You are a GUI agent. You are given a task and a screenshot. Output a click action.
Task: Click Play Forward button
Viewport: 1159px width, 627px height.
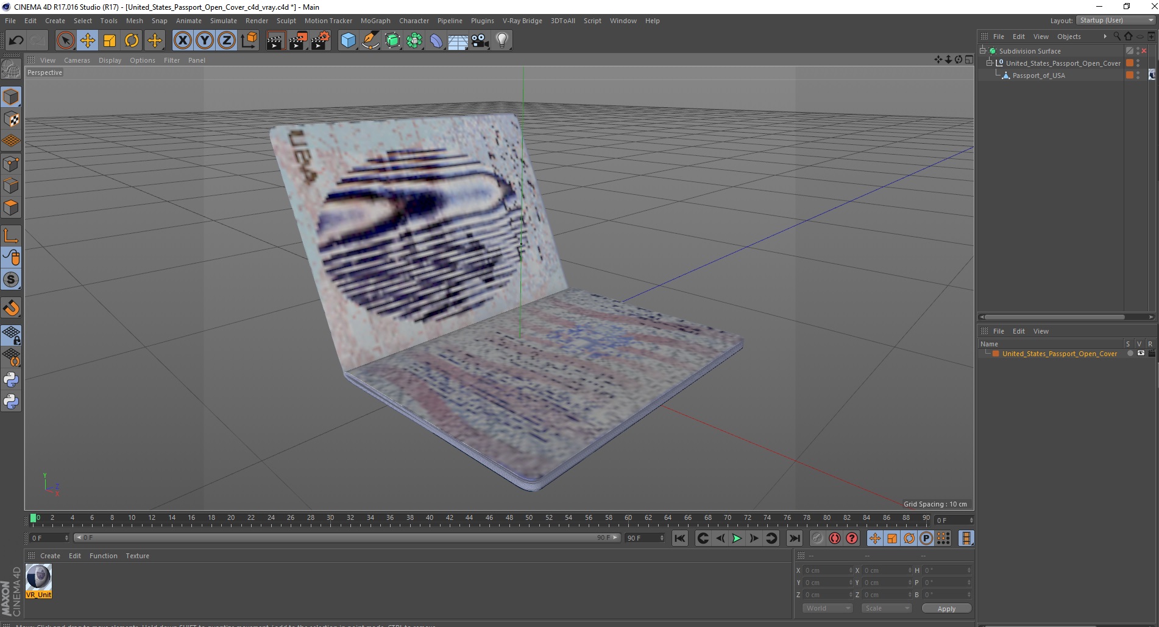click(737, 538)
